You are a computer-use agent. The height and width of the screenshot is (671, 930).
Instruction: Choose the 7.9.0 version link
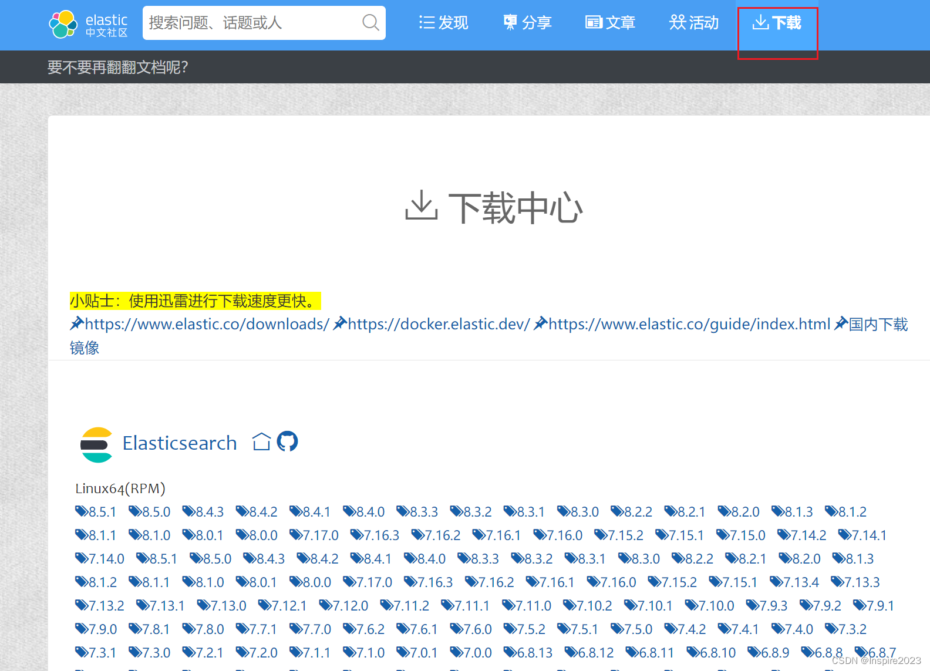pyautogui.click(x=96, y=629)
